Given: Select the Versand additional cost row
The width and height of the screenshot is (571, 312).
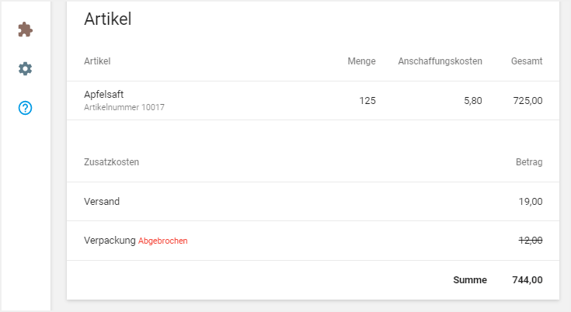Looking at the screenshot, I should [102, 202].
